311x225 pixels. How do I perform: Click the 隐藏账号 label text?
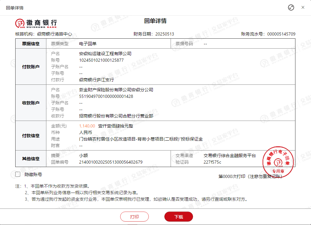[x=33, y=175]
